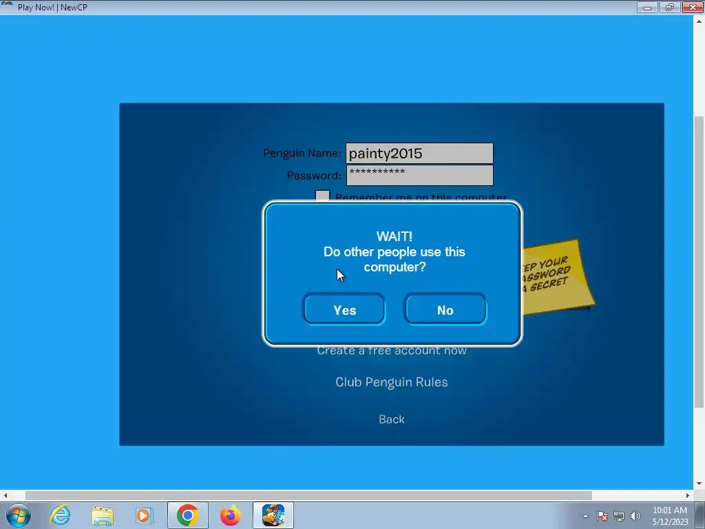705x529 pixels.
Task: Show hidden system tray icons arrow
Action: point(585,516)
